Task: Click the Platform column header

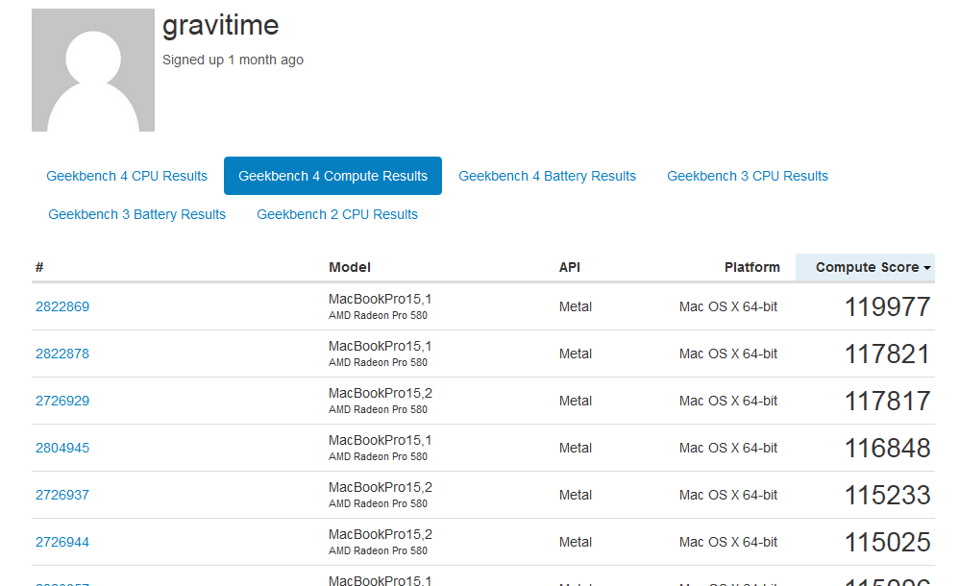Action: (752, 267)
